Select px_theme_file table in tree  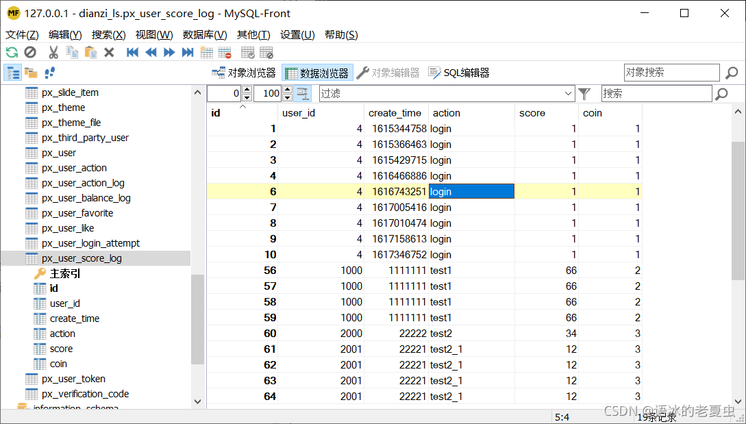tap(71, 123)
